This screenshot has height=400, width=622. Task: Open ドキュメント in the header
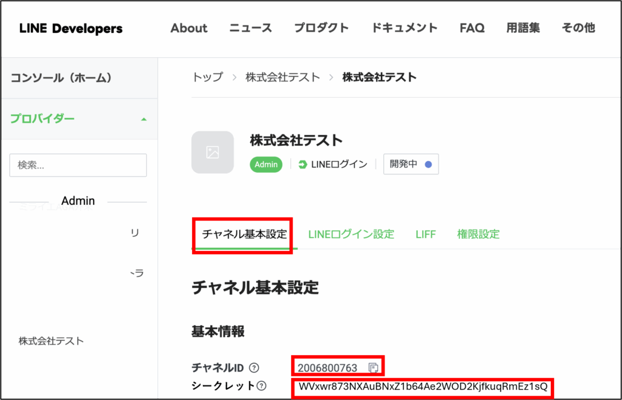coord(404,28)
